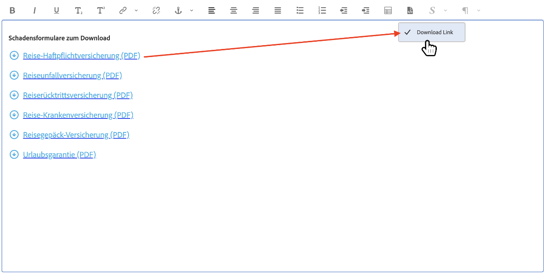Click the insert table icon
Screen dimensions: 545x273
click(388, 11)
